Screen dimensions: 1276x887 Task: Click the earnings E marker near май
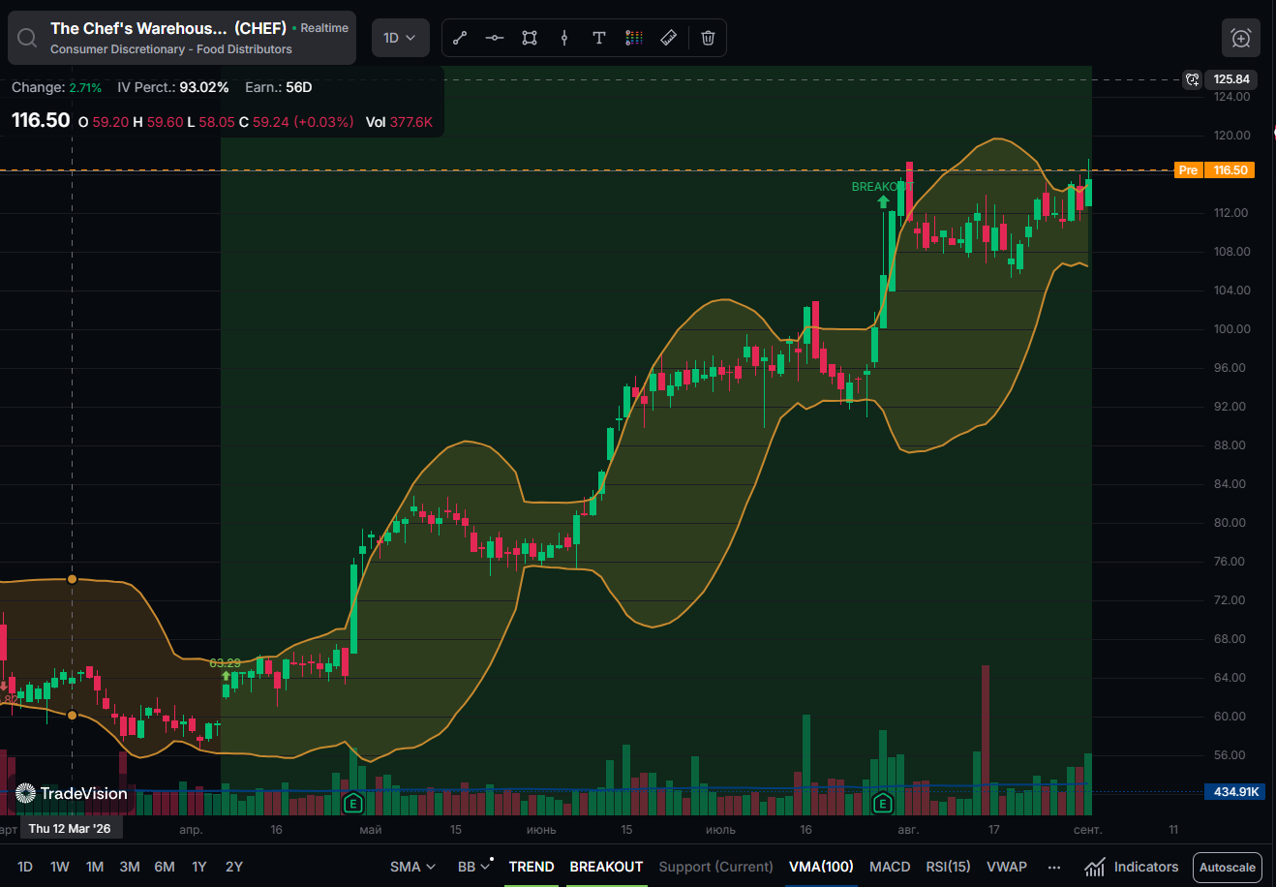point(353,803)
